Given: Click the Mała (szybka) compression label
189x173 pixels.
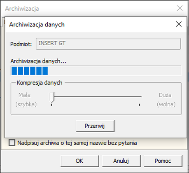Looking at the screenshot, I should tap(26, 100).
